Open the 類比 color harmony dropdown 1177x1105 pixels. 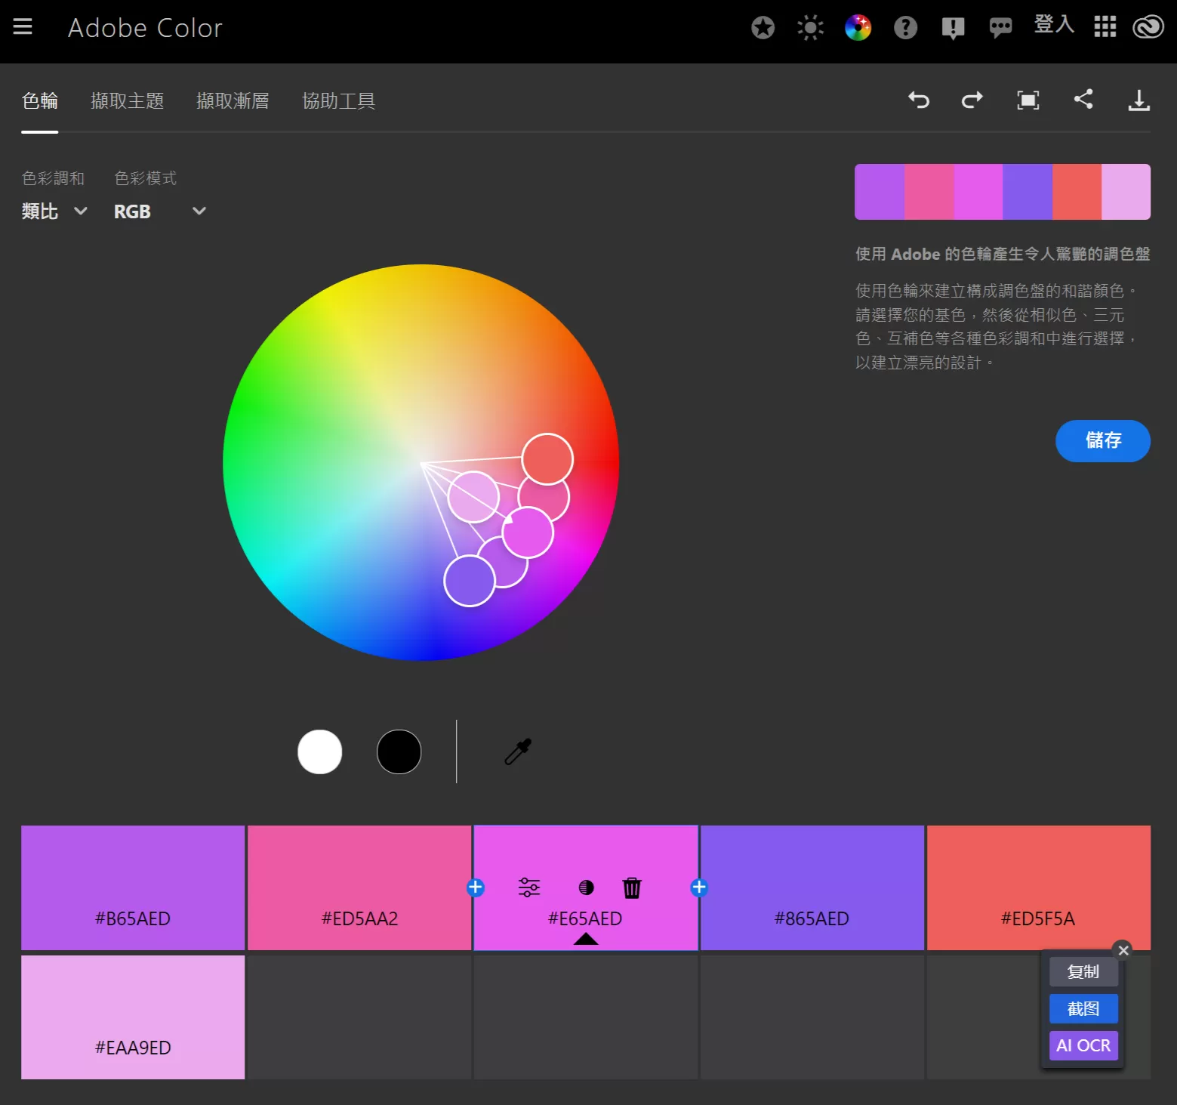point(53,211)
